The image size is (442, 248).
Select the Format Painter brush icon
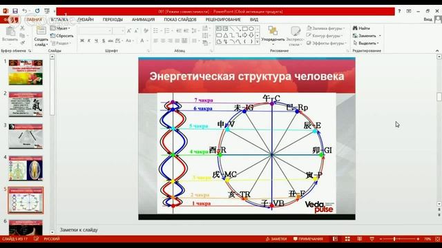coord(22,43)
